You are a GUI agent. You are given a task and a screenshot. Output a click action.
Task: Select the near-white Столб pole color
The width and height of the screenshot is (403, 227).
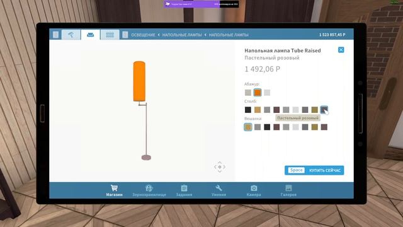point(295,110)
